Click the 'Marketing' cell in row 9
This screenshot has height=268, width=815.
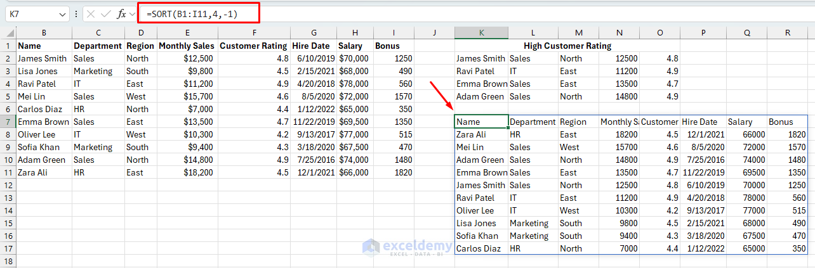[98, 147]
